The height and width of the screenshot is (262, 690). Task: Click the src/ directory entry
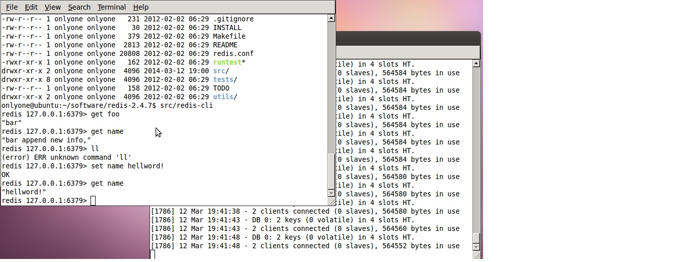(x=221, y=71)
